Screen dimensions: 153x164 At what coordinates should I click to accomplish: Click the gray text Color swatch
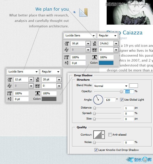point(49,99)
